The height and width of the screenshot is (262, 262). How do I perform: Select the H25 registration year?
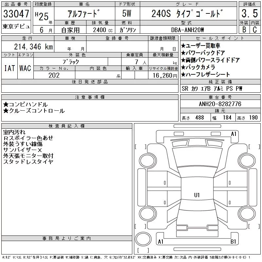point(42,16)
